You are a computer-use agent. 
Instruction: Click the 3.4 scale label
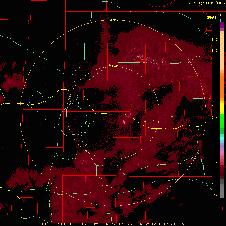click(215, 118)
